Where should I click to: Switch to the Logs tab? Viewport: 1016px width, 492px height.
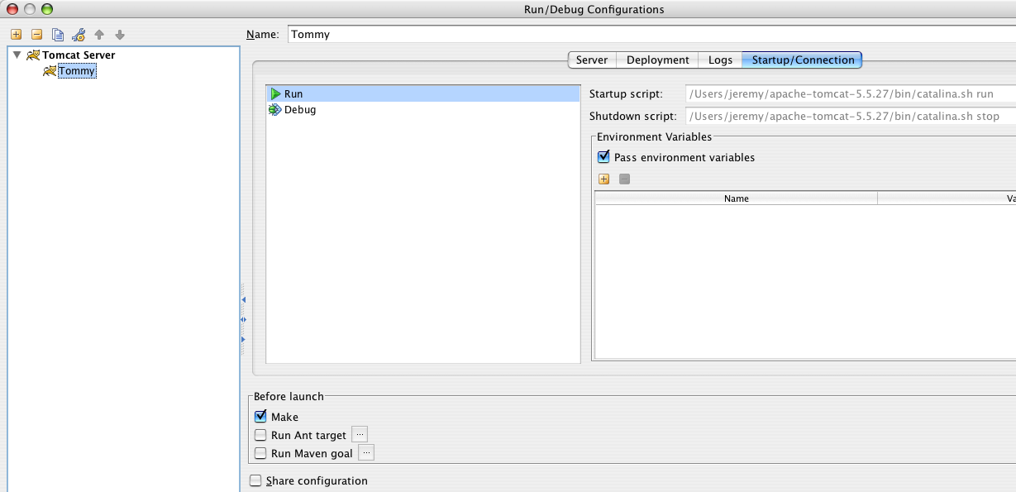click(x=720, y=60)
